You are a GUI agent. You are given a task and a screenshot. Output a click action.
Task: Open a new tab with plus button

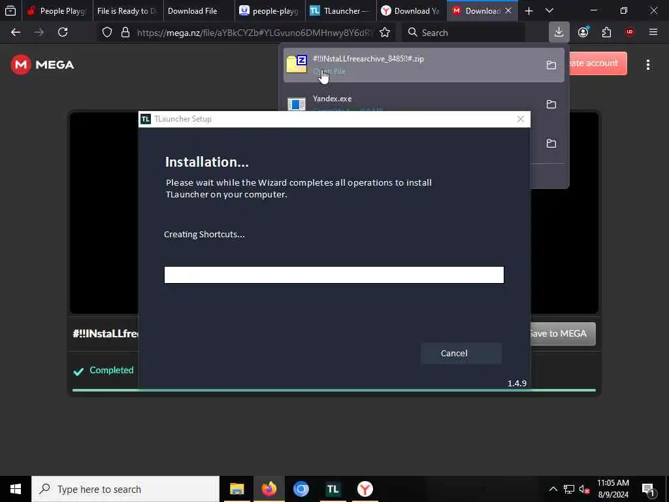tap(529, 11)
